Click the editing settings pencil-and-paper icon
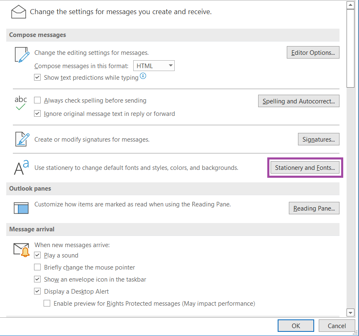The height and width of the screenshot is (336, 359). [x=21, y=54]
